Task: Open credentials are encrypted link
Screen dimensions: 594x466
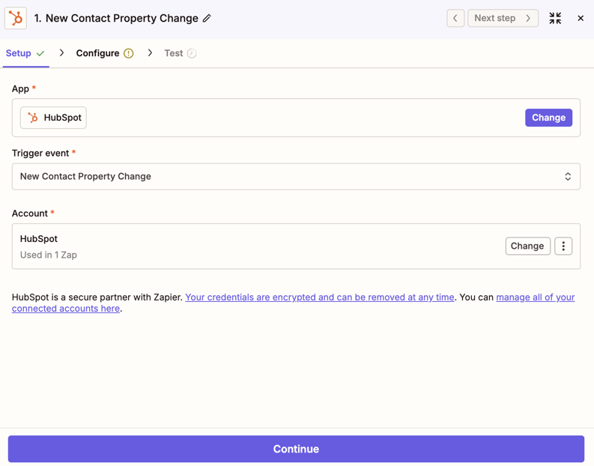Action: pos(320,297)
